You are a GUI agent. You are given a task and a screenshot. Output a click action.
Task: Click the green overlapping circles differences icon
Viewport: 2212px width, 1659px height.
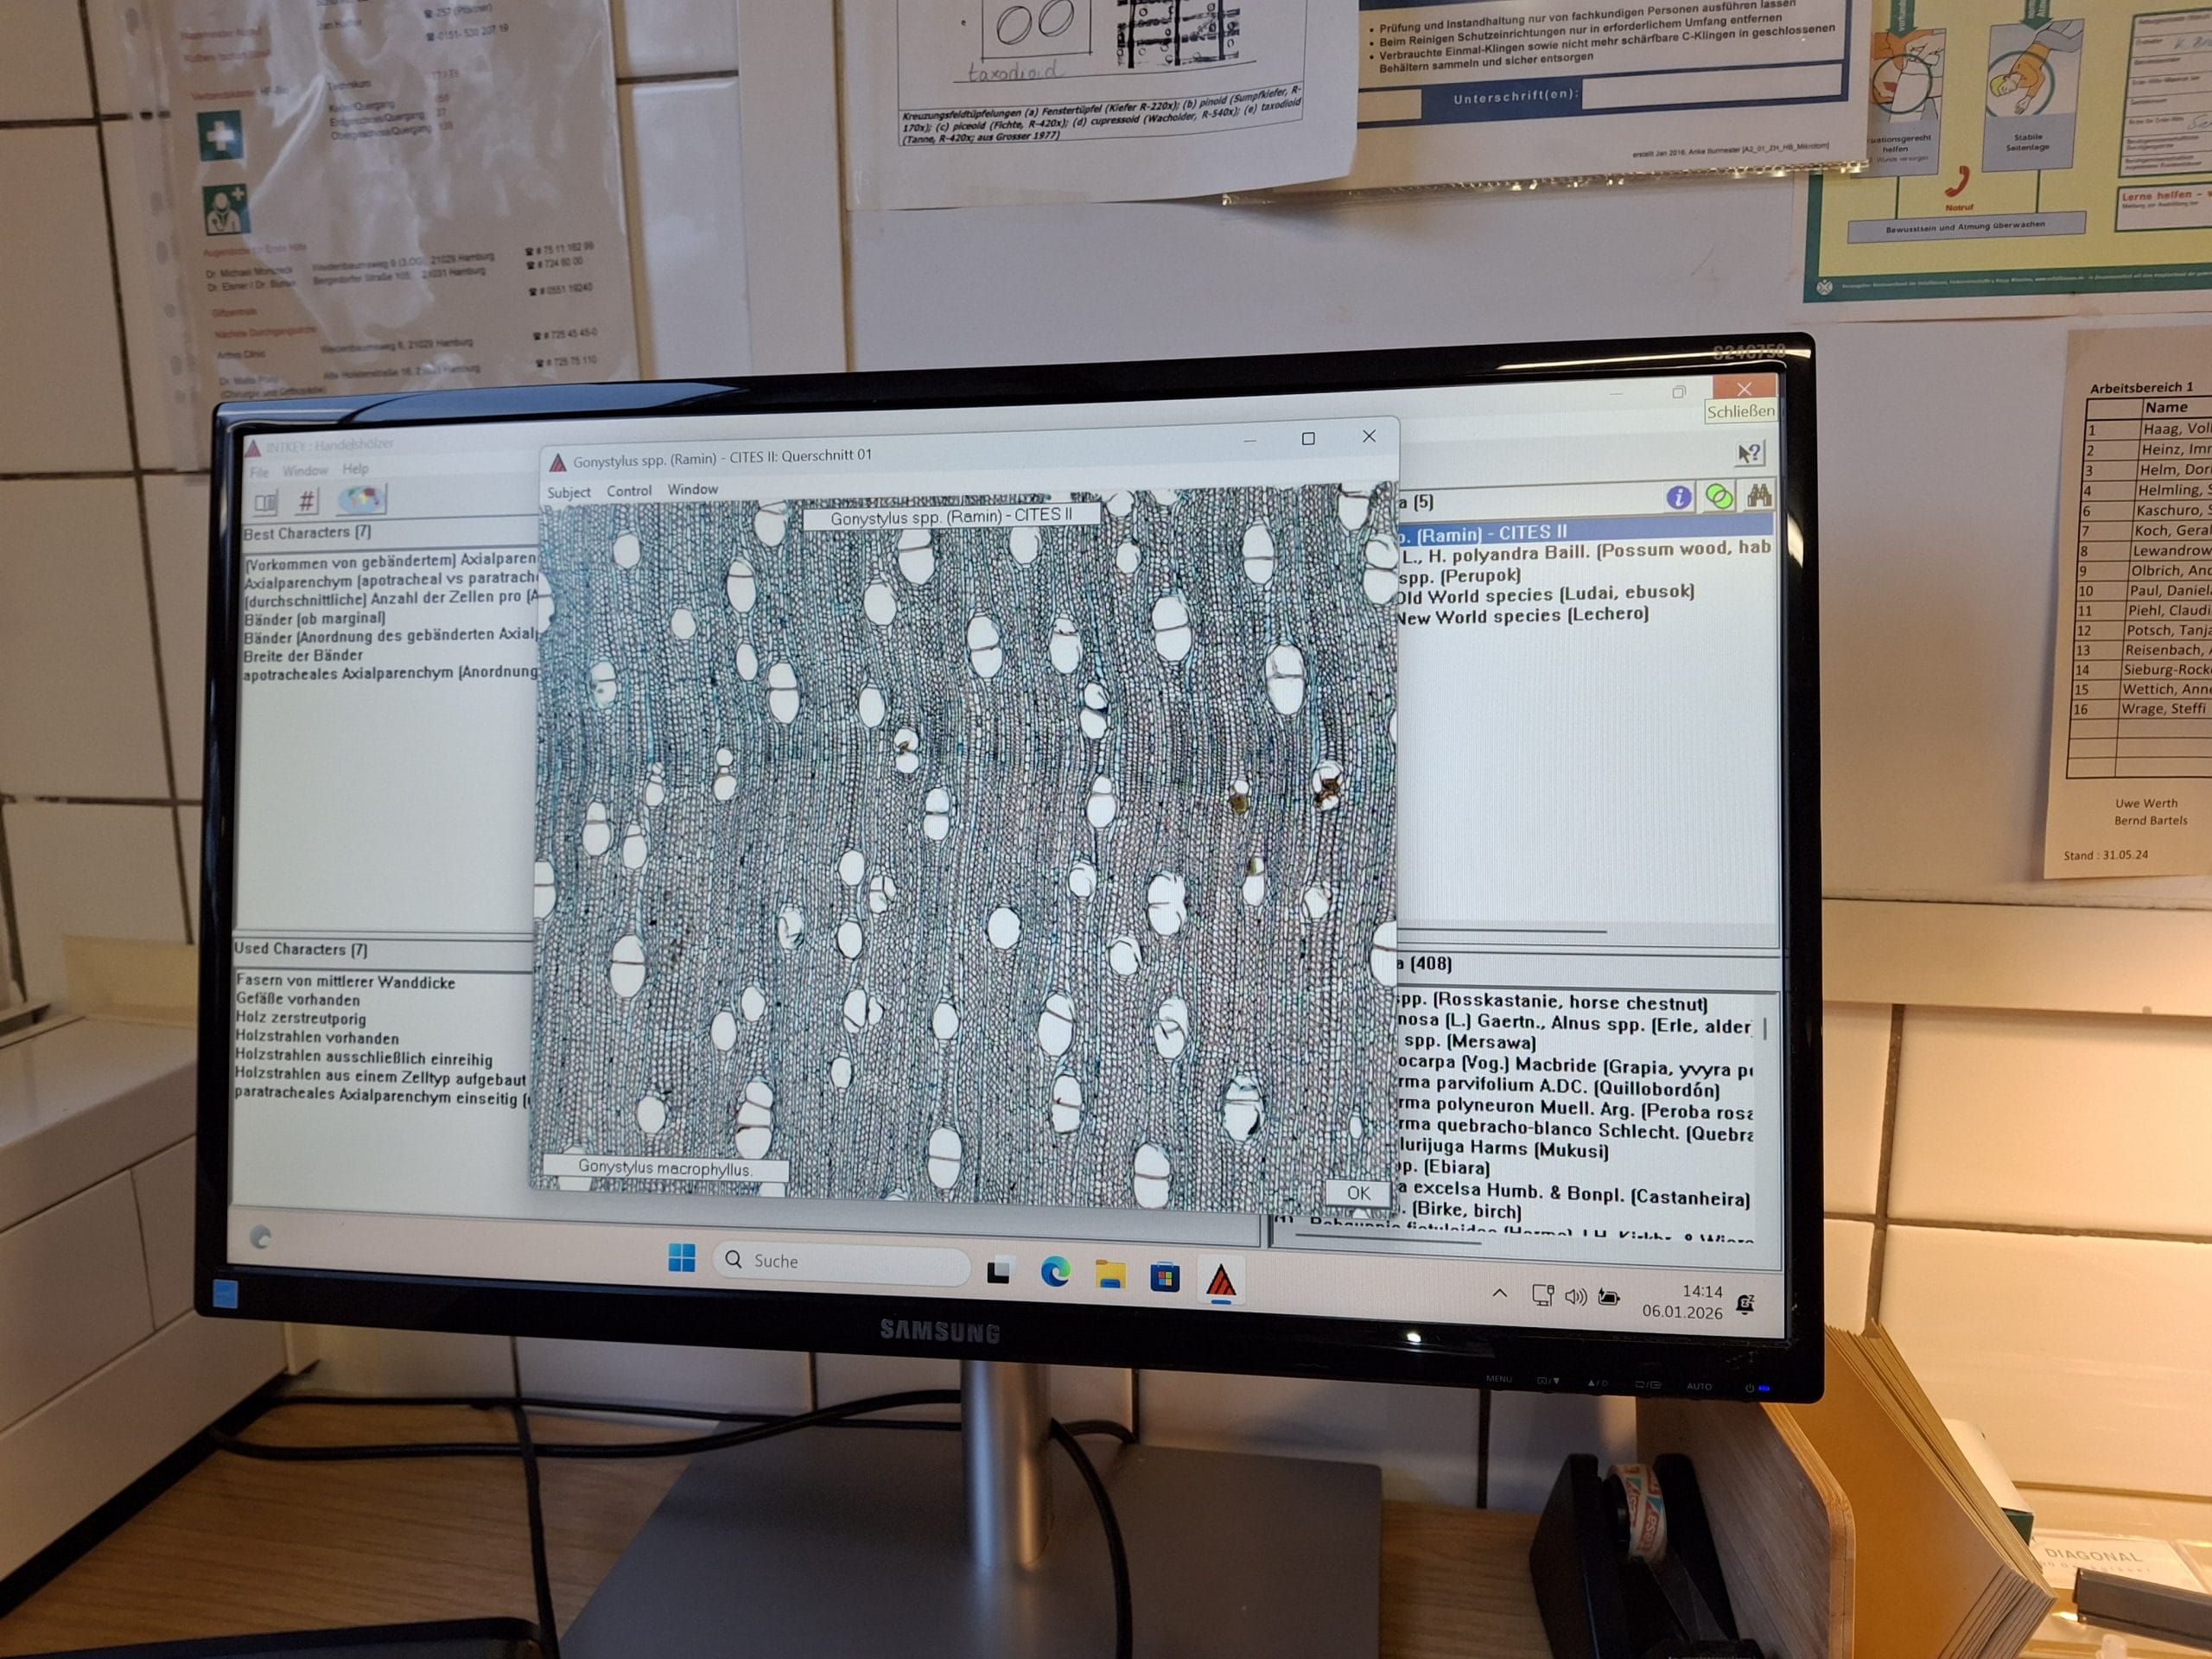click(1719, 496)
